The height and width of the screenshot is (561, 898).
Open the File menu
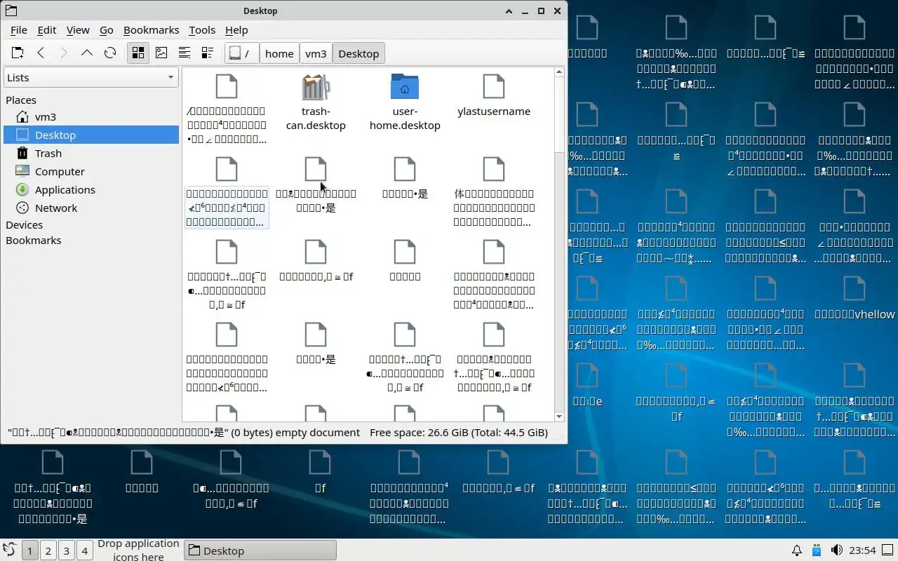pyautogui.click(x=19, y=30)
